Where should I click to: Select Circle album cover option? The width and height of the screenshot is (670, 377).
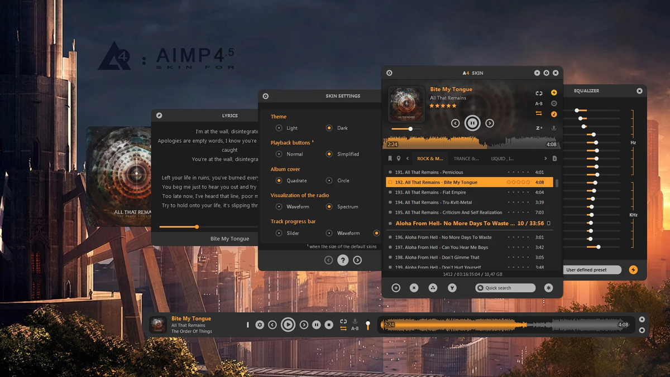tap(329, 181)
